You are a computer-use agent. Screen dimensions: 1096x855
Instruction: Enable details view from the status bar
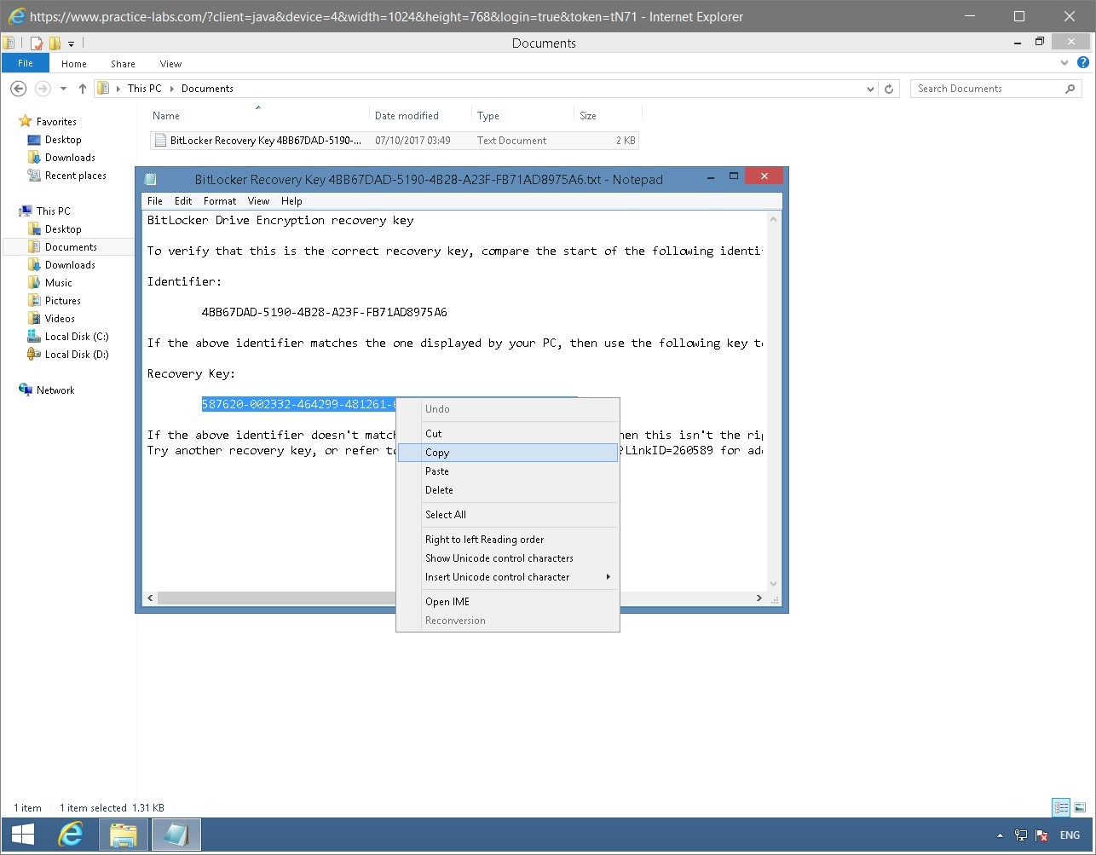click(1061, 807)
